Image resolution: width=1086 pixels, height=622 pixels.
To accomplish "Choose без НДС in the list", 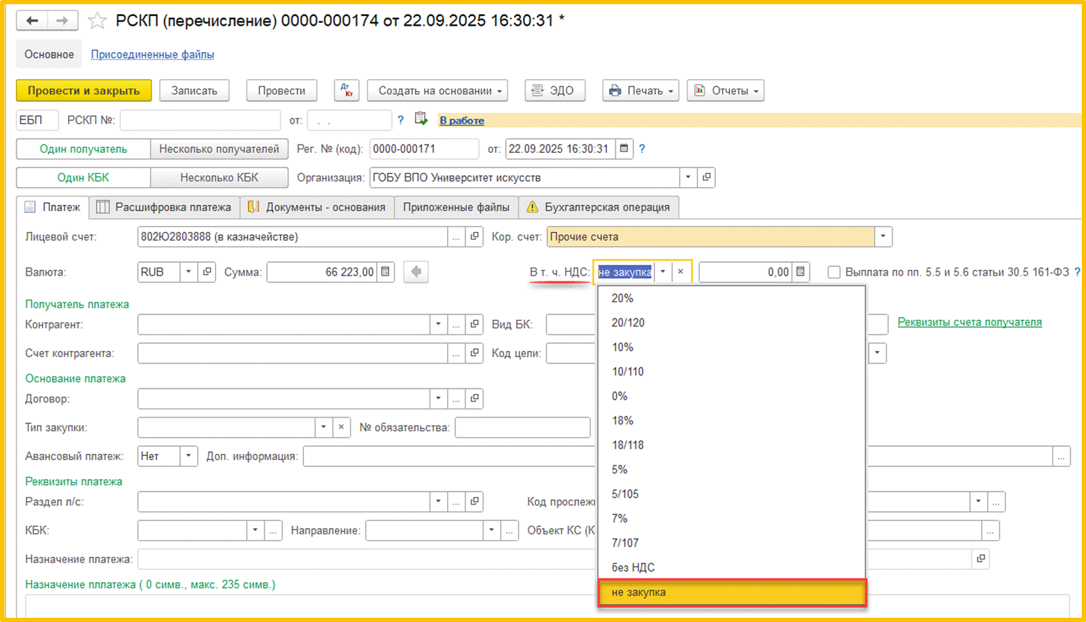I will (x=731, y=568).
